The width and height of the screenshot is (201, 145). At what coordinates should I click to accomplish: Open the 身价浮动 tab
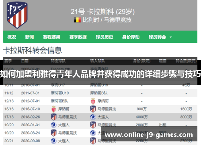coord(131,37)
